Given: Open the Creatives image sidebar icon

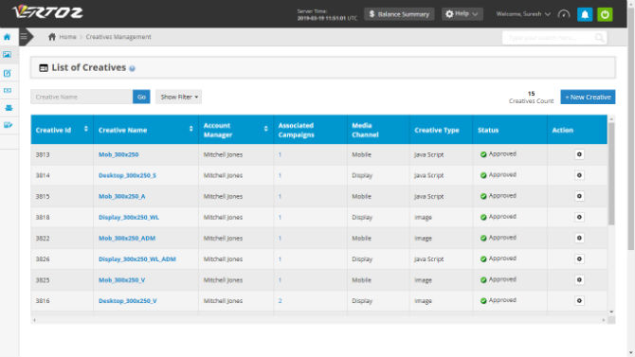Looking at the screenshot, I should pos(8,55).
